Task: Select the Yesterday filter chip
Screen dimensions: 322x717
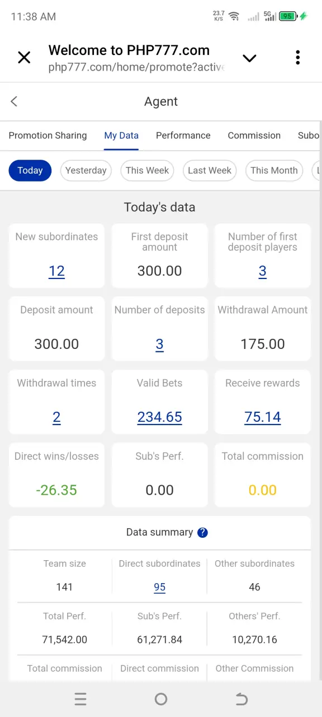Action: [x=86, y=170]
